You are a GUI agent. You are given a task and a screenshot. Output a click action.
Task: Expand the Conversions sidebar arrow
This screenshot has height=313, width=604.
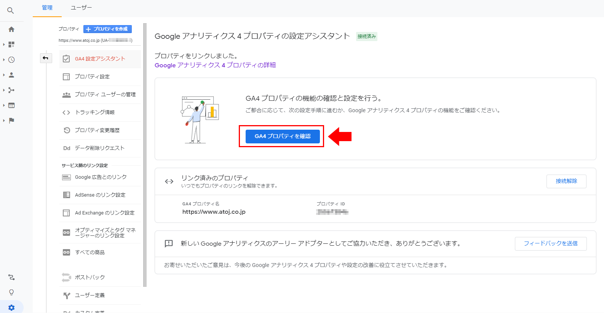(4, 121)
